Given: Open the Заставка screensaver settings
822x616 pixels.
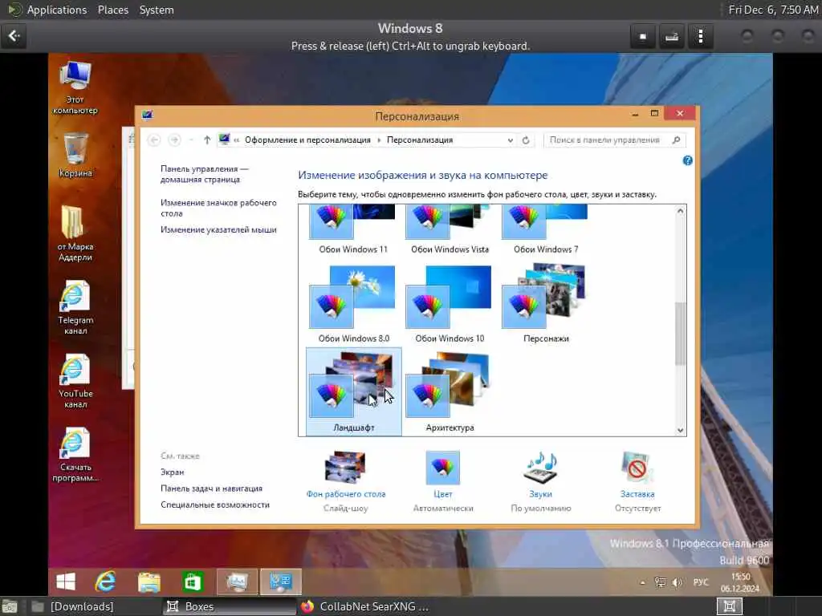Looking at the screenshot, I should [x=637, y=480].
